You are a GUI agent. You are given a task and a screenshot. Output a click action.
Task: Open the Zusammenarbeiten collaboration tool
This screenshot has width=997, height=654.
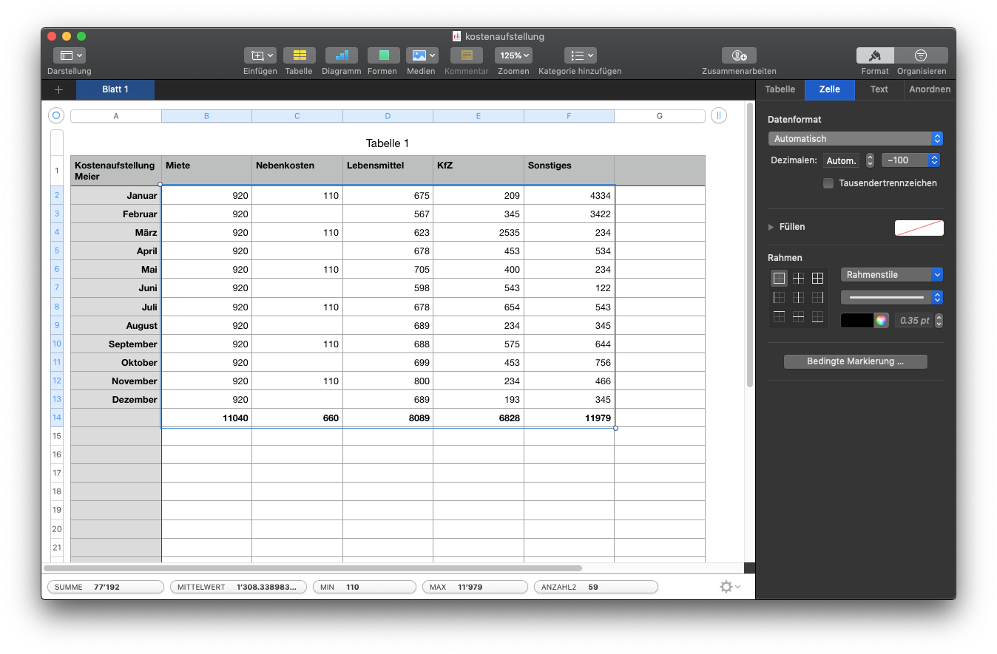tap(739, 55)
